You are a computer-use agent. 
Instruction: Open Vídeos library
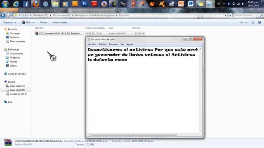(13, 66)
